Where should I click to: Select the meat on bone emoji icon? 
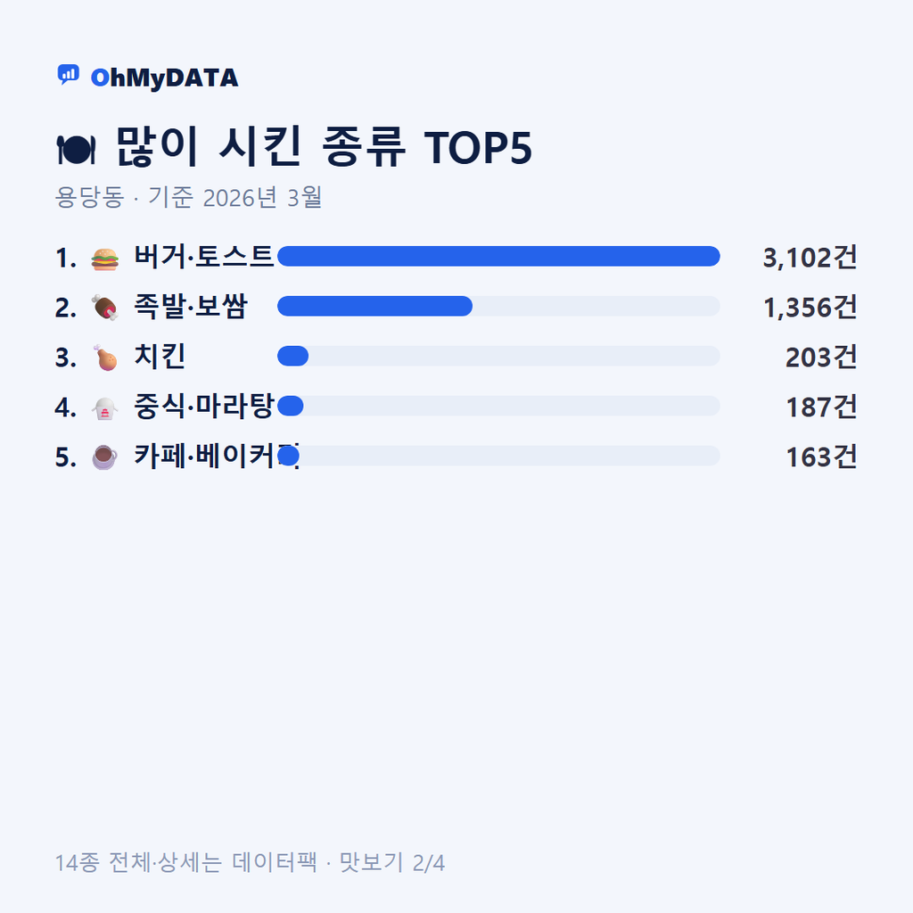(105, 308)
